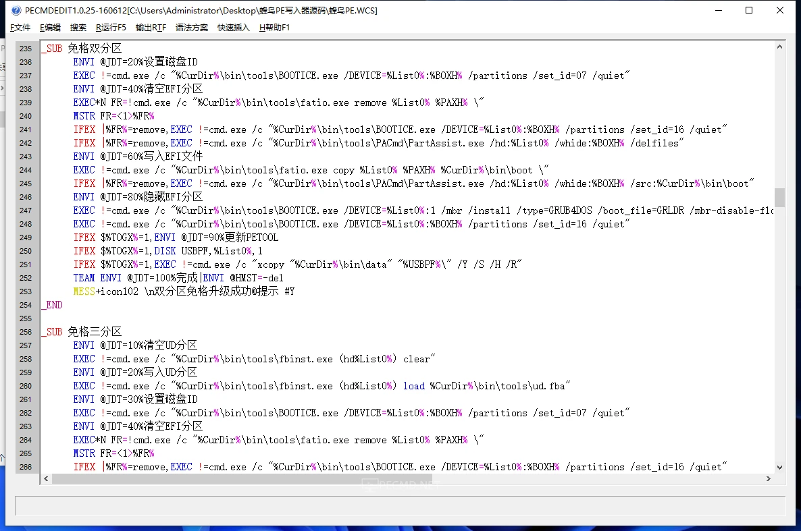Click line number 256 in gutter

click(26, 332)
